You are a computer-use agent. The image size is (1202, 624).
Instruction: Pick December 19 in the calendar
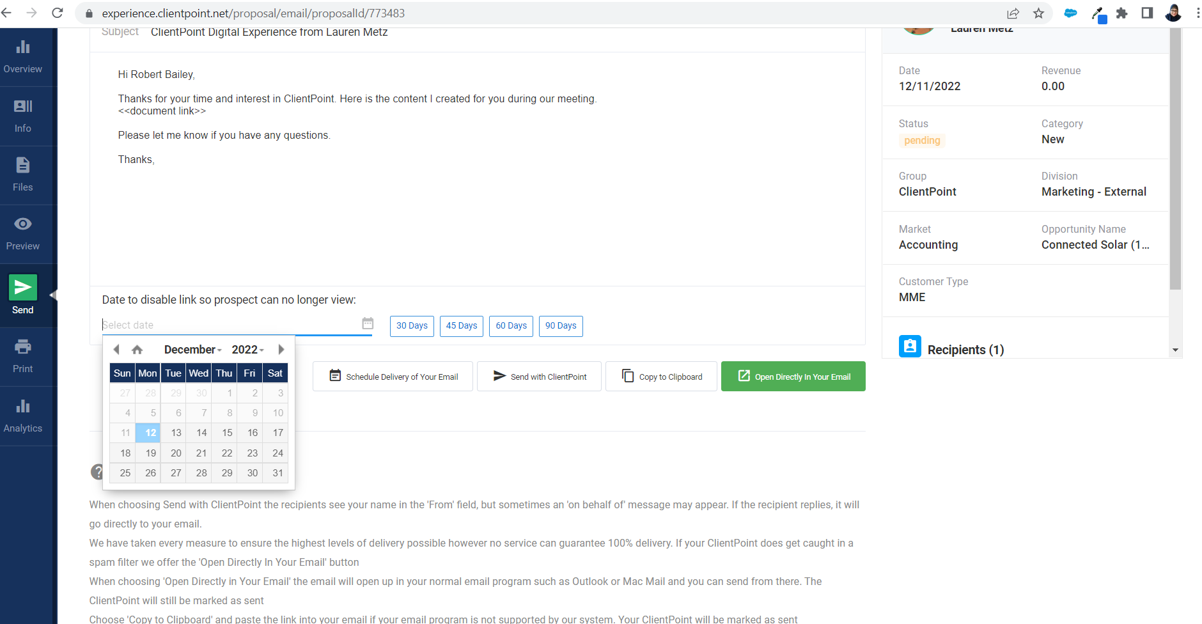148,453
